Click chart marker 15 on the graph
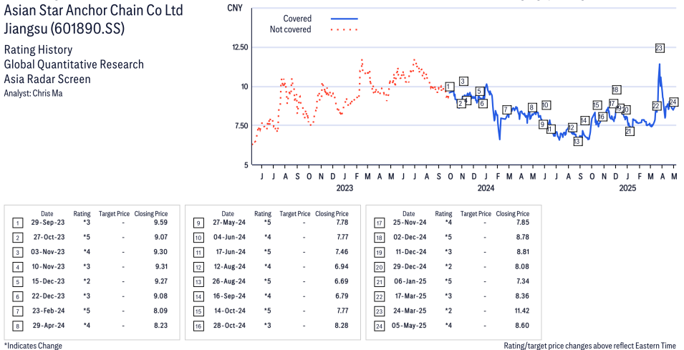 click(597, 105)
